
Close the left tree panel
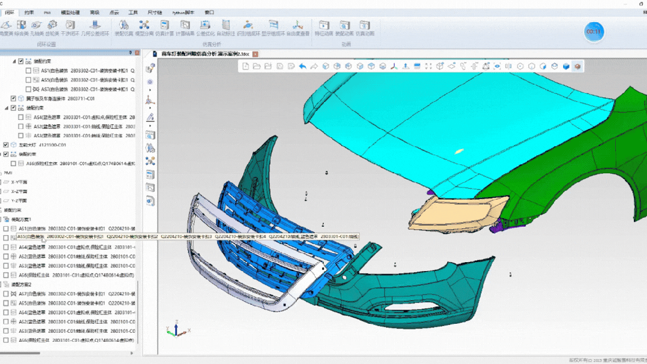137,53
